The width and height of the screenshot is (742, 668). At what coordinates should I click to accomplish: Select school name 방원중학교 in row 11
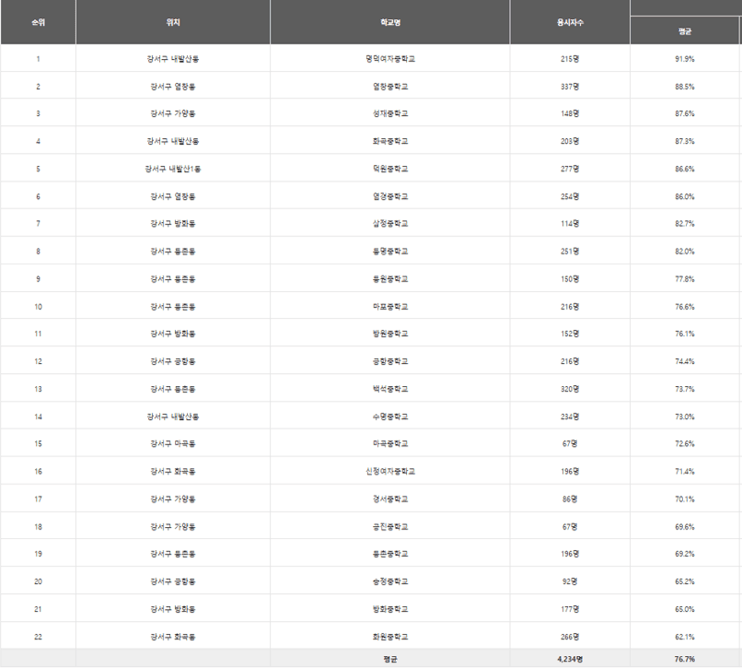[x=390, y=334]
